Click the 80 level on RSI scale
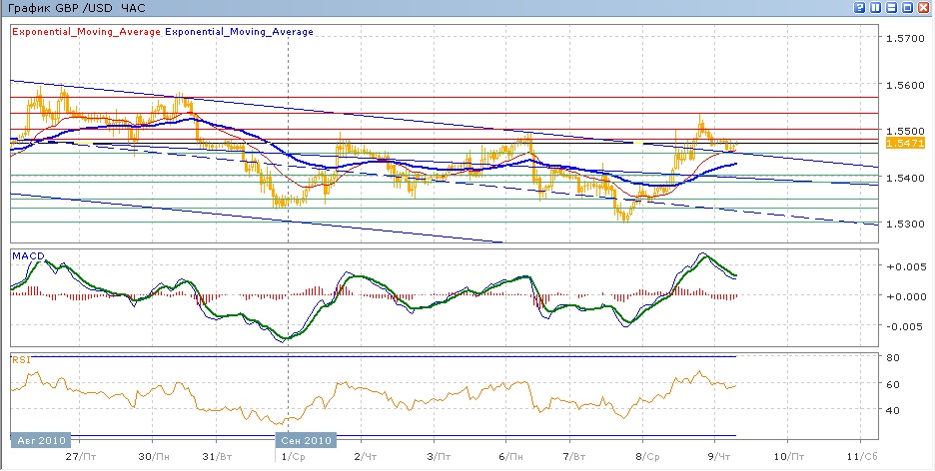 (894, 357)
